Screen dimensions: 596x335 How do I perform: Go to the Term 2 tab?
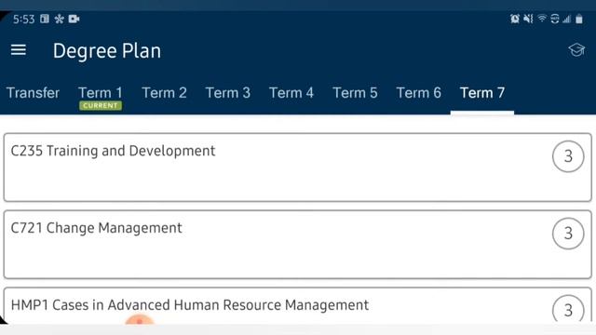coord(164,93)
